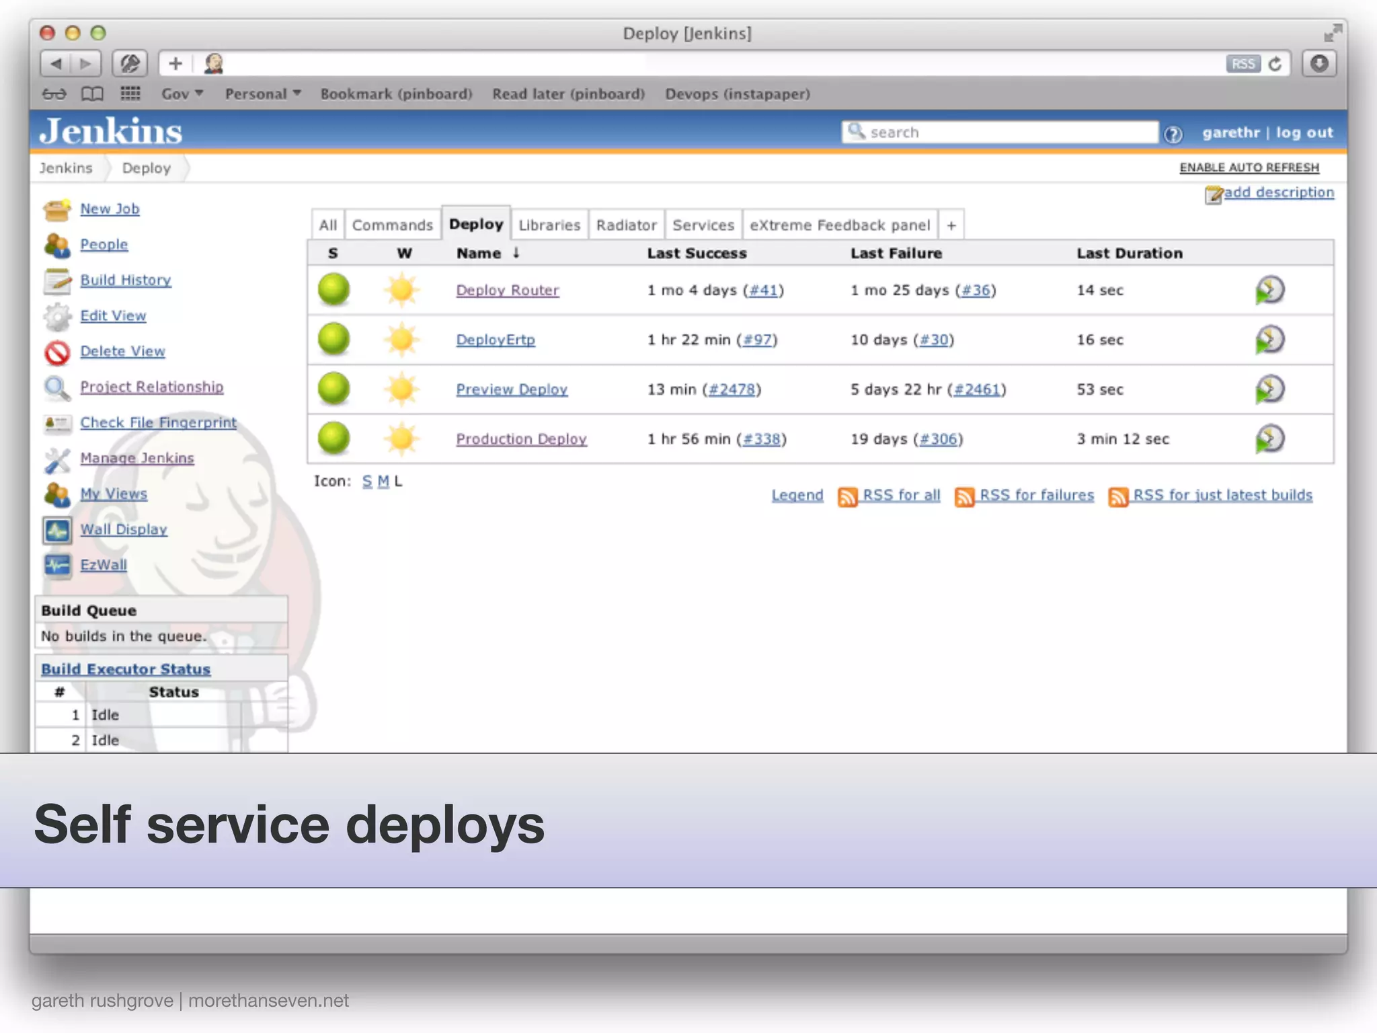
Task: Click Enable Auto Refresh link
Action: (x=1249, y=167)
